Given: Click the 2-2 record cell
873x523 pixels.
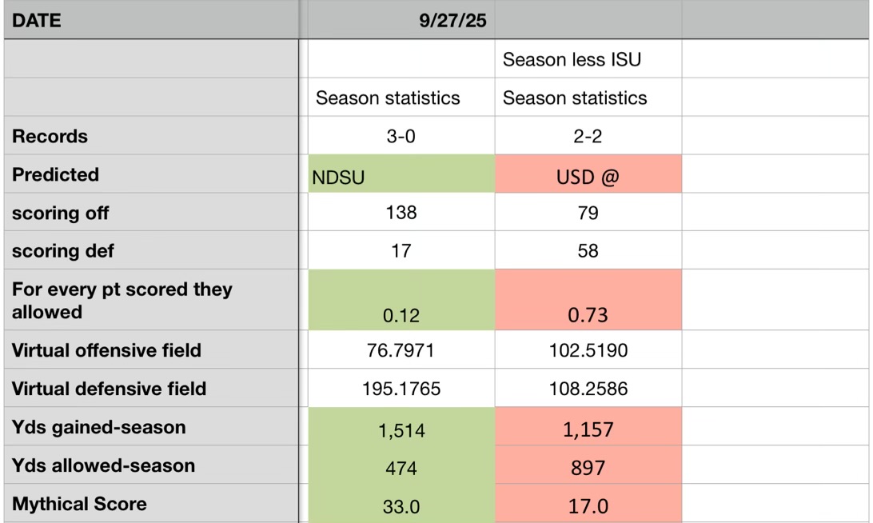Looking at the screenshot, I should click(588, 136).
